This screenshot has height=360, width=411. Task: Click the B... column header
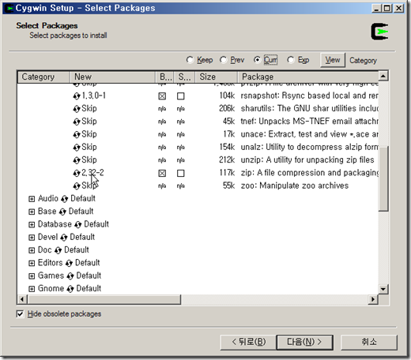(165, 77)
